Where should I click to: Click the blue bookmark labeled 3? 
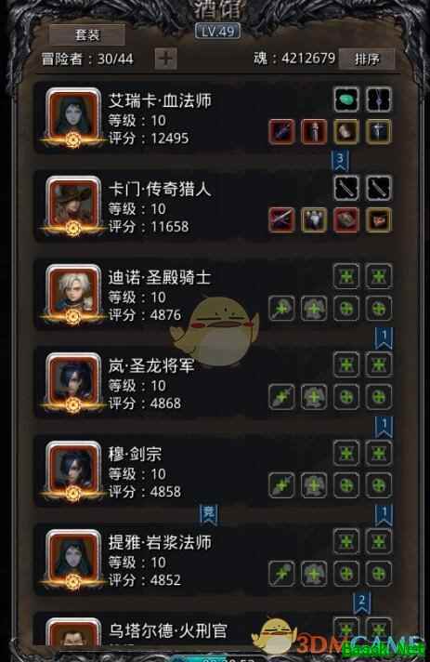pos(341,161)
